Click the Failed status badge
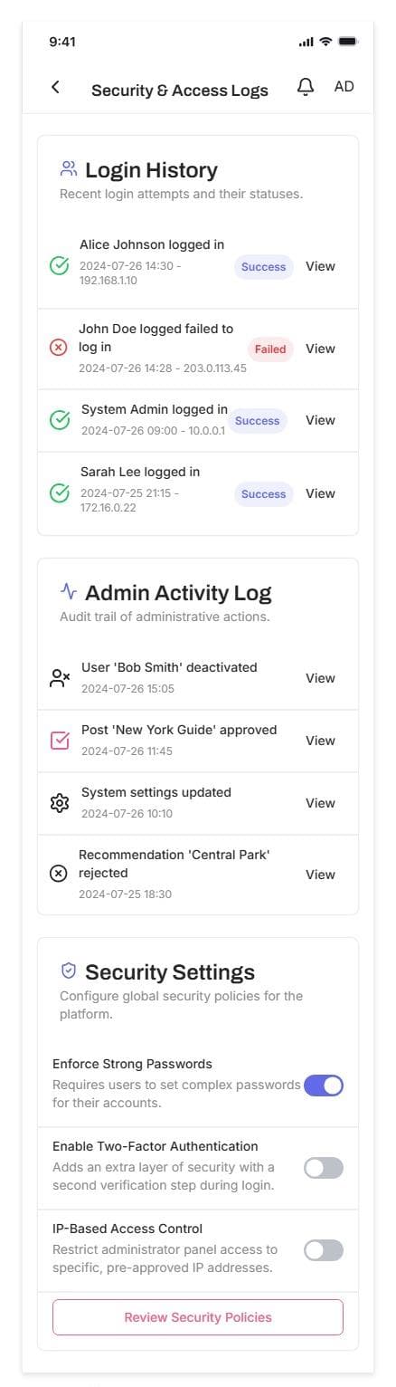Image resolution: width=396 pixels, height=1387 pixels. 270,349
